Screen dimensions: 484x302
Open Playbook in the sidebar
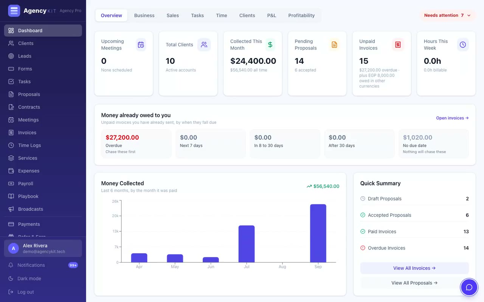43,196
